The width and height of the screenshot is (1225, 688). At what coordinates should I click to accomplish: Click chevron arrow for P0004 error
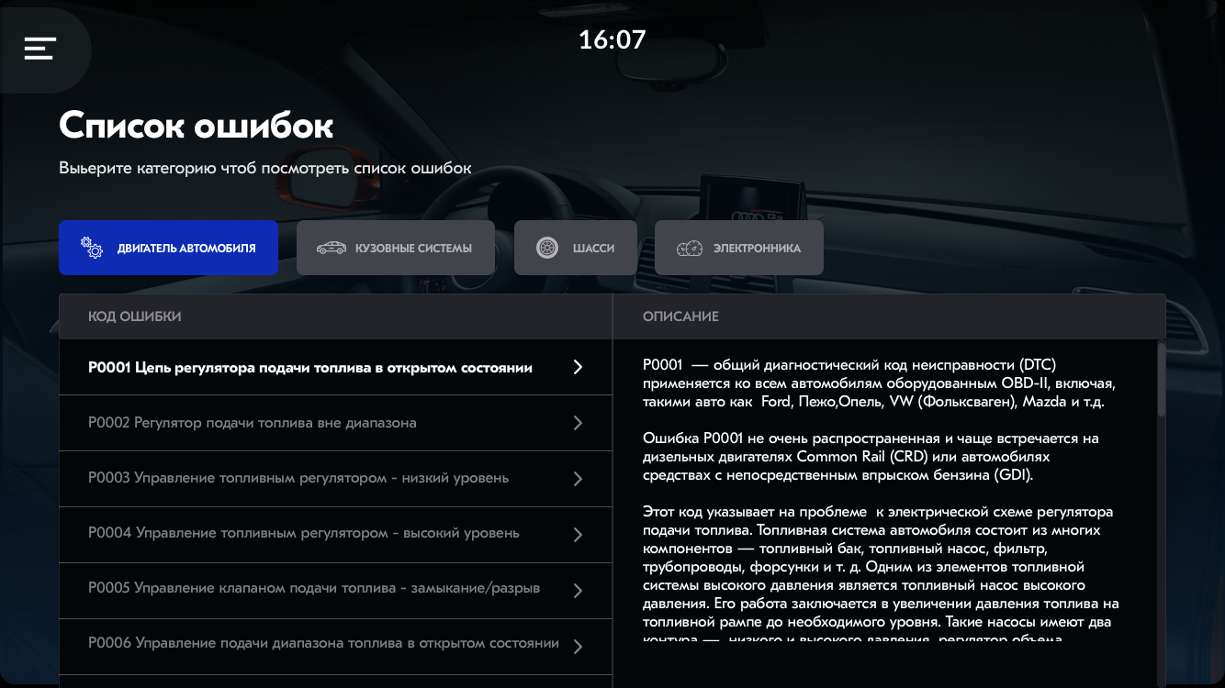point(578,535)
